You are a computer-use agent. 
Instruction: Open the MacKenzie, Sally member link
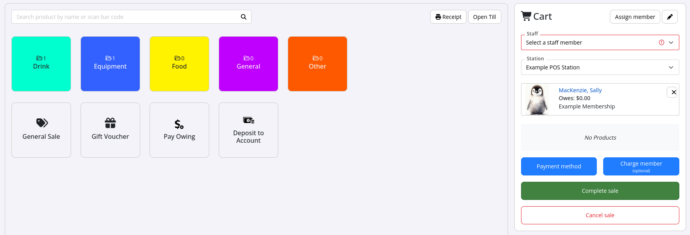pos(580,90)
